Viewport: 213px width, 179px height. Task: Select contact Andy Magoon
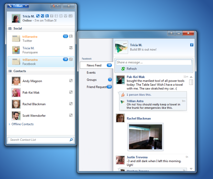click(41, 81)
